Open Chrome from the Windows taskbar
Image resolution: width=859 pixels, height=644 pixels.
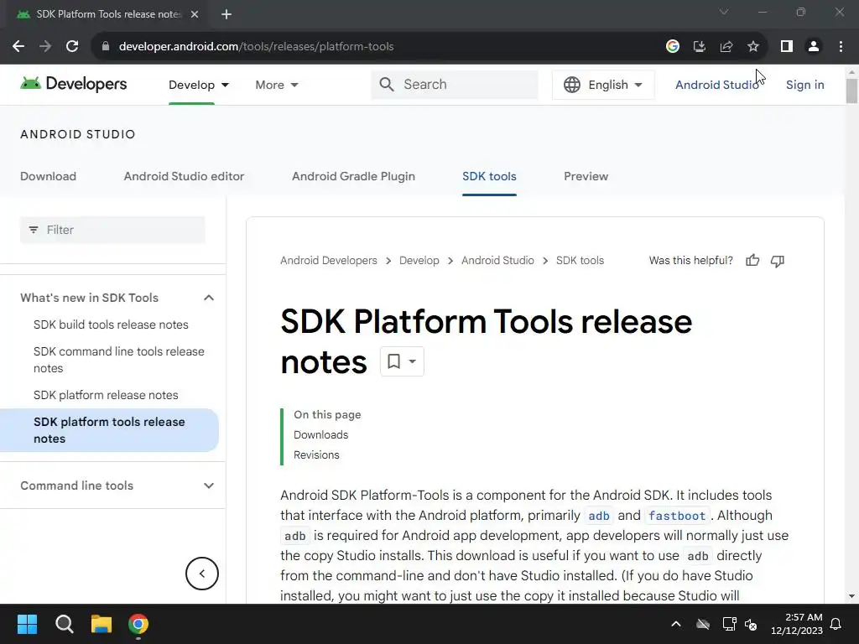coord(138,624)
